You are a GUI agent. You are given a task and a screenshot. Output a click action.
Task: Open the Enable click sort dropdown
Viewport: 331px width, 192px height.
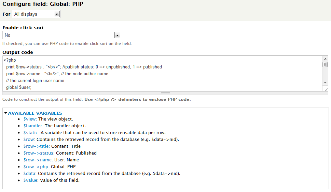tap(62, 35)
